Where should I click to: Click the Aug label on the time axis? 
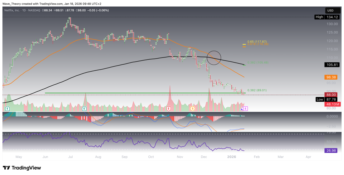[98, 157]
